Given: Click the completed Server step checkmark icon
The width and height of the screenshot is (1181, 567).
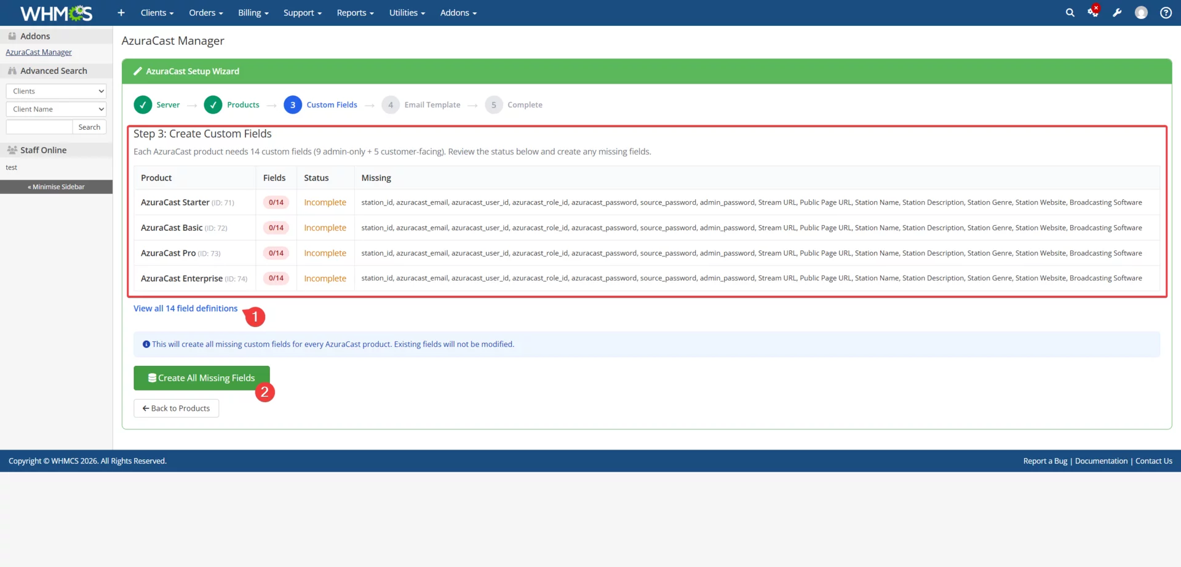Looking at the screenshot, I should click(x=143, y=105).
